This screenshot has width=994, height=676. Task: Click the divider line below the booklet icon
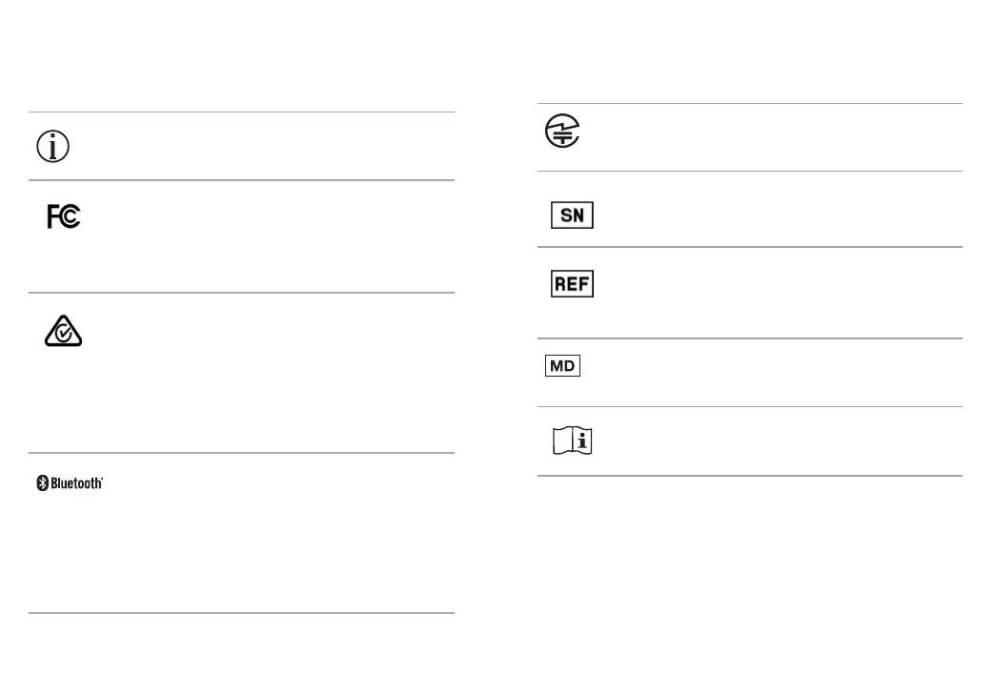coord(750,475)
